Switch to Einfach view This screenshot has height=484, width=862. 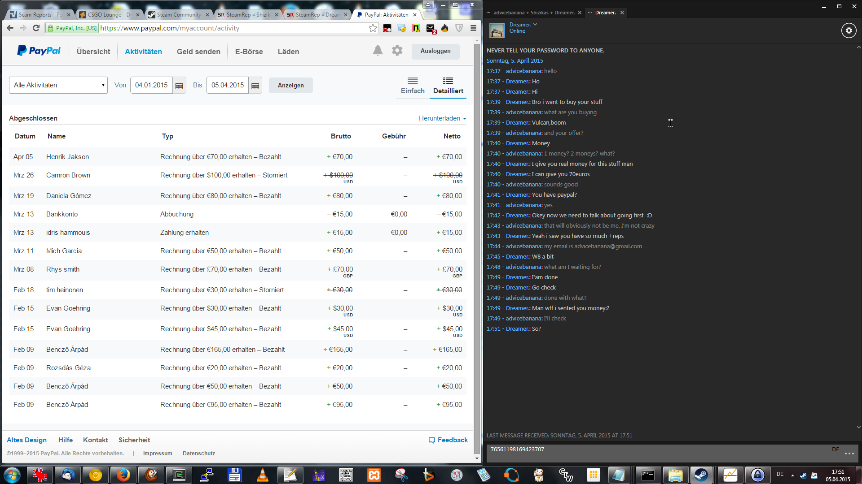413,85
